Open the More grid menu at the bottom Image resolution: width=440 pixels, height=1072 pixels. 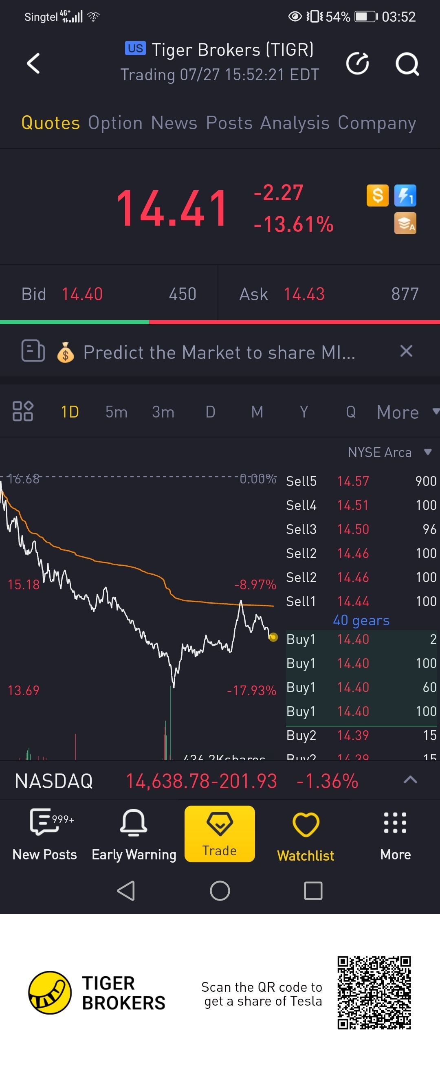click(395, 835)
